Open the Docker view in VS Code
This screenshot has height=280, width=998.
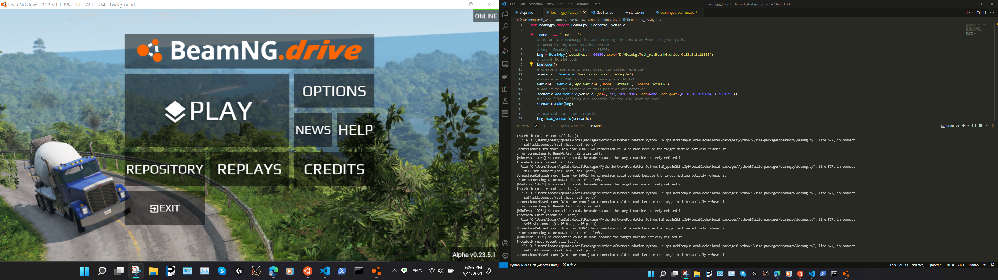[x=505, y=76]
